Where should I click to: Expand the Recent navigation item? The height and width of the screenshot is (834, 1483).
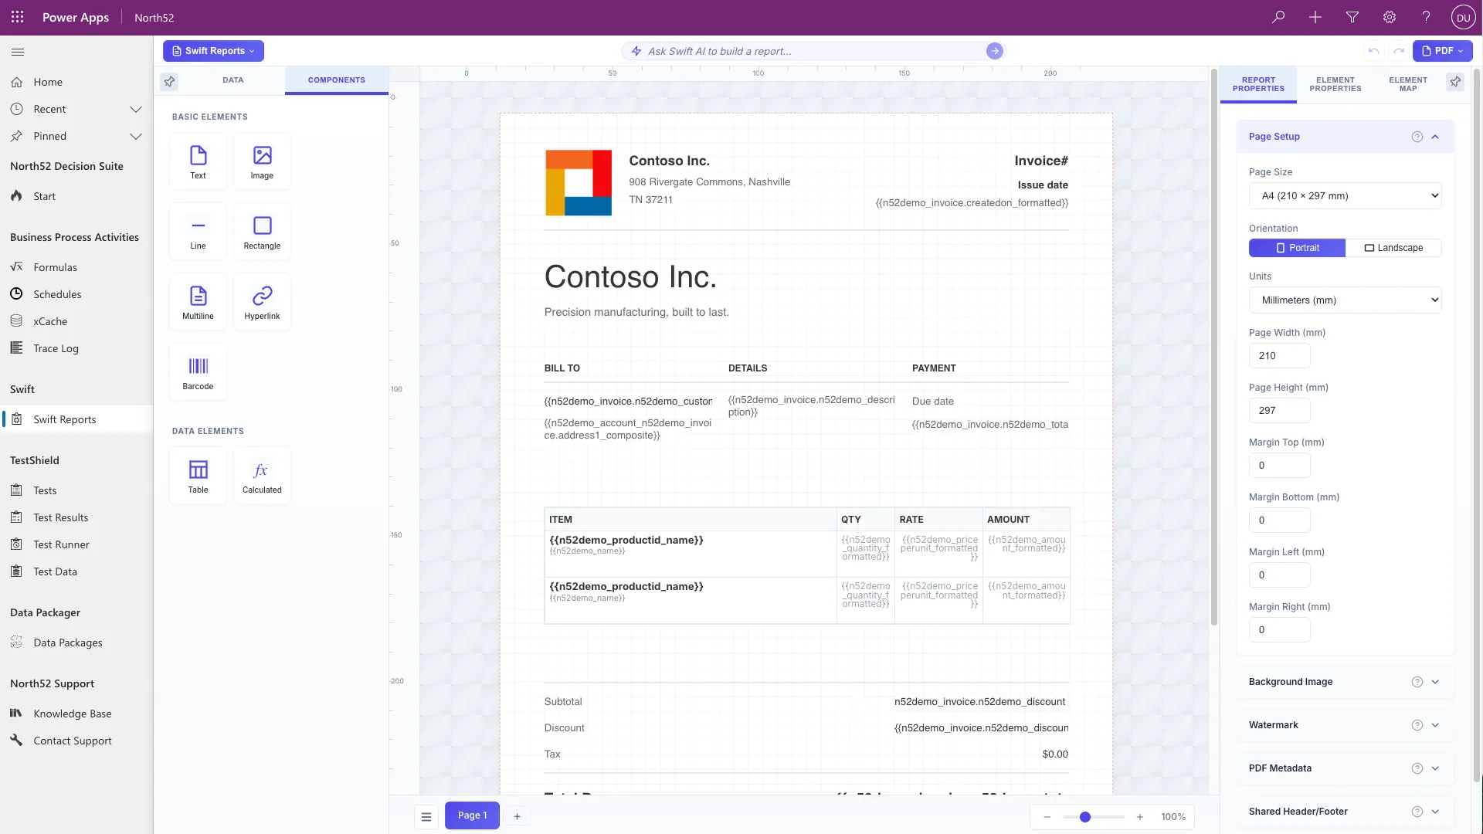click(136, 109)
